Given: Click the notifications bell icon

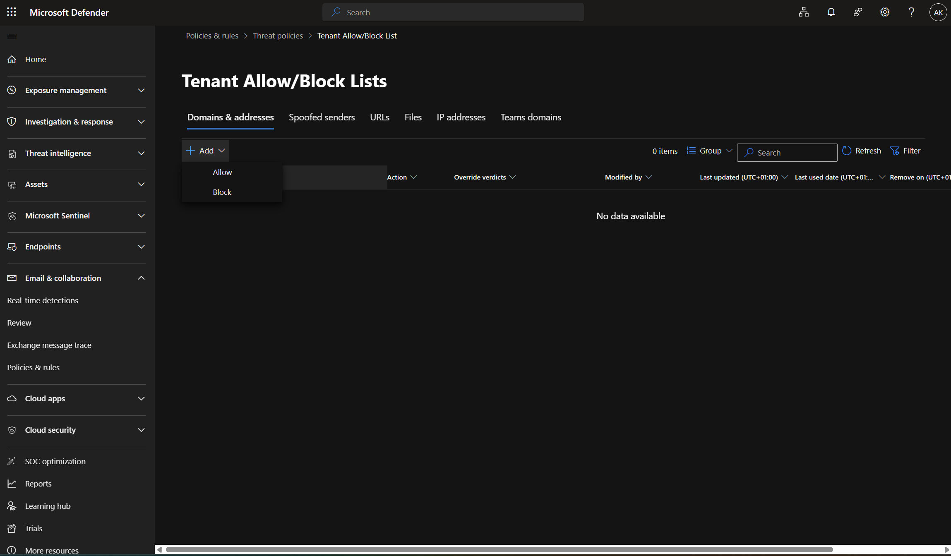Looking at the screenshot, I should coord(831,12).
